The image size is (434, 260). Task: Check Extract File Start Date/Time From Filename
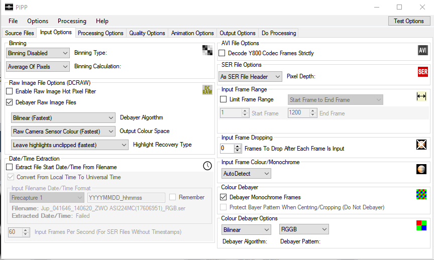[x=10, y=167]
